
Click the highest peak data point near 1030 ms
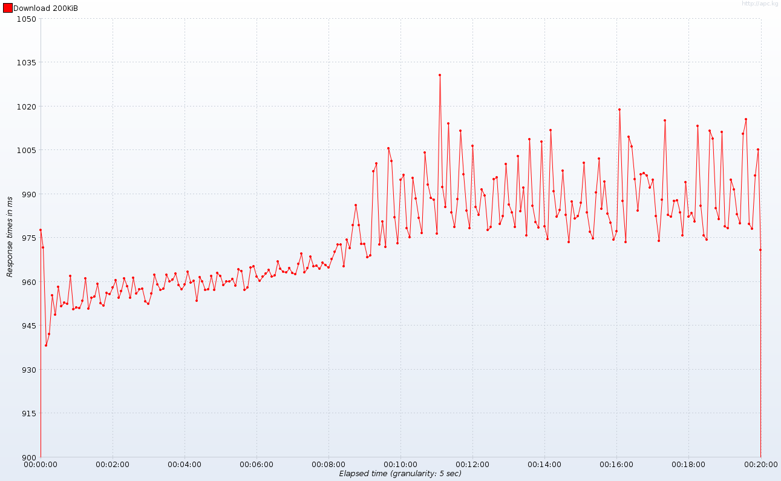click(x=440, y=75)
